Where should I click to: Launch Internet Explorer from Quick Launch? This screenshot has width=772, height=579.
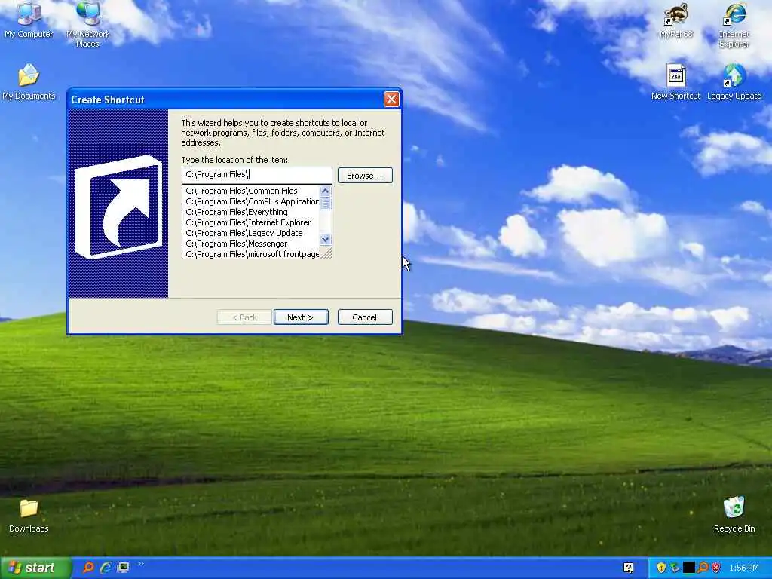point(106,568)
